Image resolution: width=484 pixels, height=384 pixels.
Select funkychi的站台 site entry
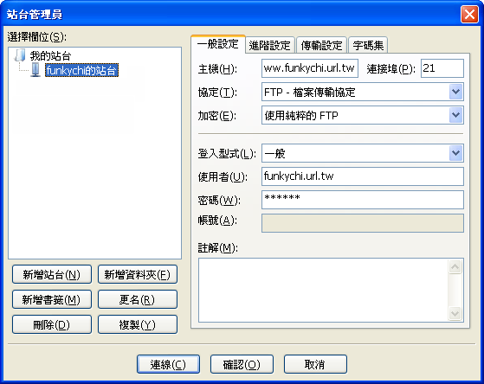click(81, 70)
